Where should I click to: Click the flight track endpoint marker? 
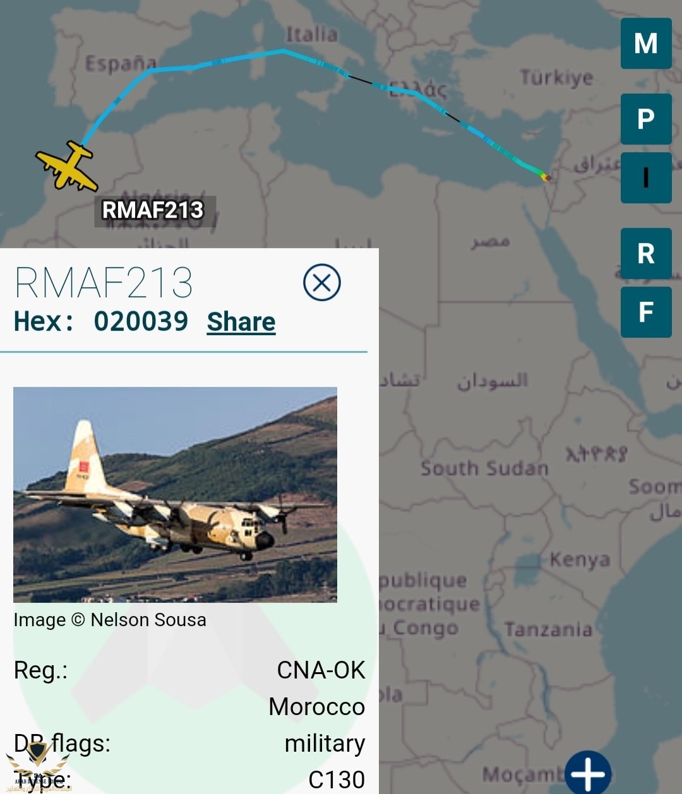[x=547, y=178]
